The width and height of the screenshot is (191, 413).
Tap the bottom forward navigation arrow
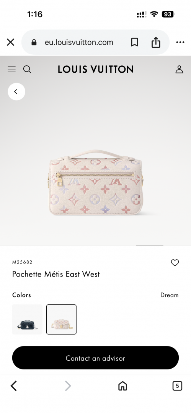click(68, 386)
